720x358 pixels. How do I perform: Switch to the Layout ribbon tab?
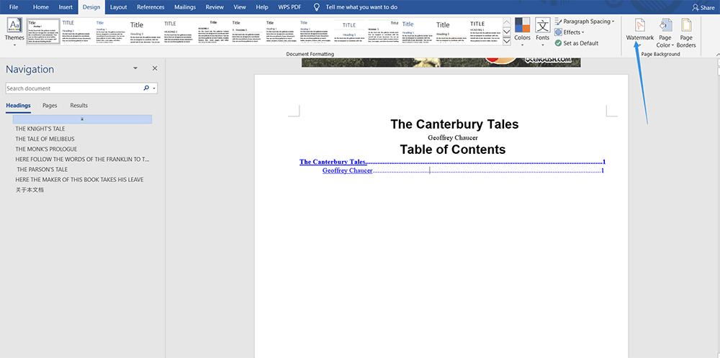point(118,6)
